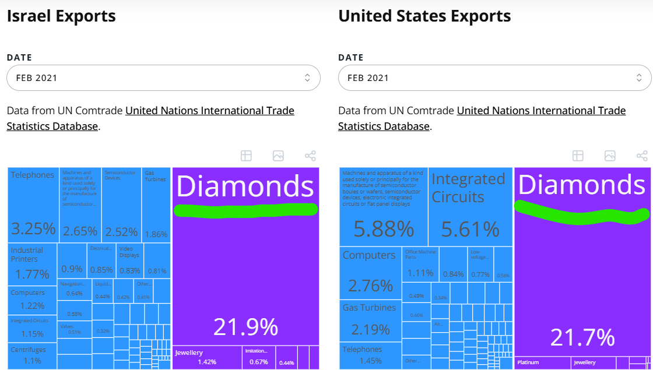Open data table view for United States chart
This screenshot has width=653, height=370.
578,156
